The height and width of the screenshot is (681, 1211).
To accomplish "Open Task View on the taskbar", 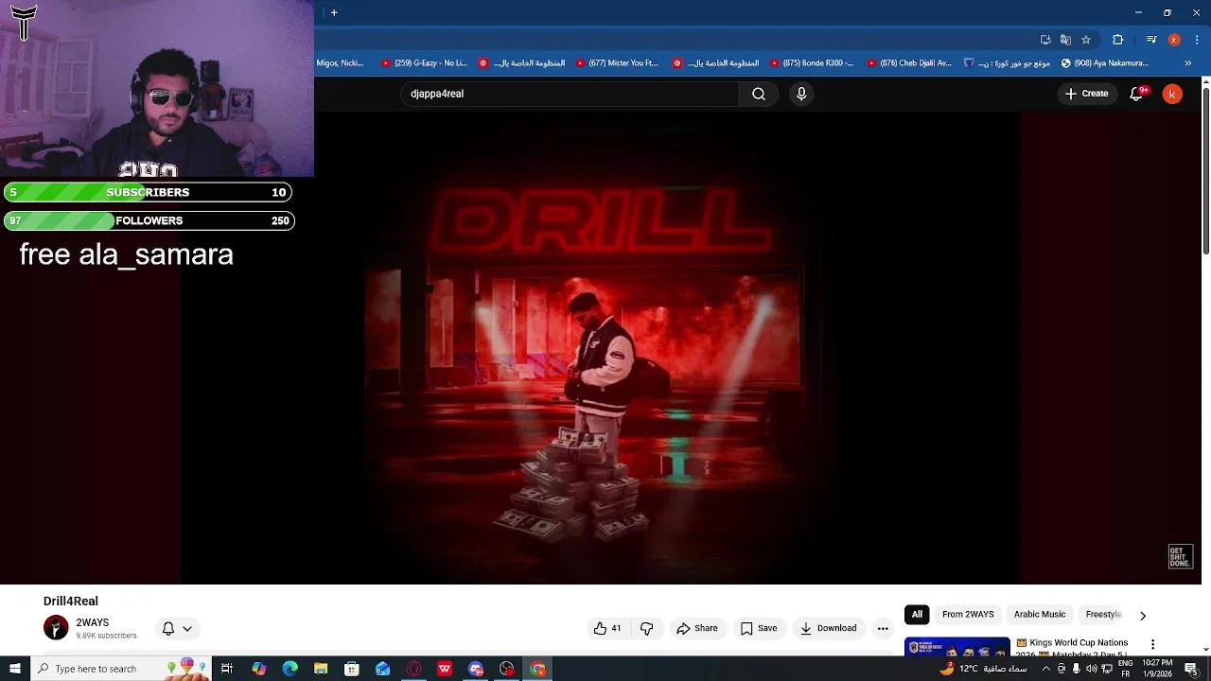I will 227,669.
